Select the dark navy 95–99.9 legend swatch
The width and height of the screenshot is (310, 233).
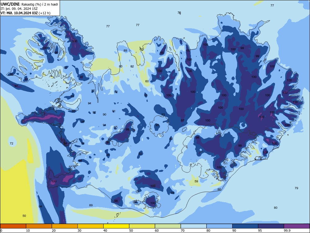click(271, 226)
